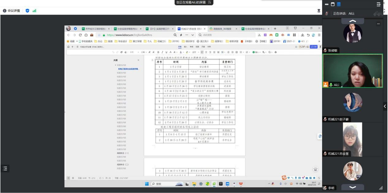
Task: Open the more options menu on 张倬敏's video
Action: (x=379, y=24)
